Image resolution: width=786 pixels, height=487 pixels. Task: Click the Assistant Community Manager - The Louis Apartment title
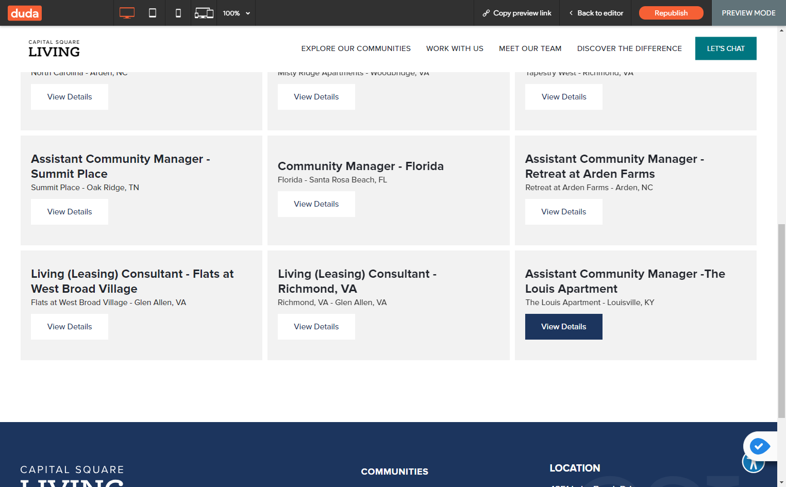click(x=625, y=281)
